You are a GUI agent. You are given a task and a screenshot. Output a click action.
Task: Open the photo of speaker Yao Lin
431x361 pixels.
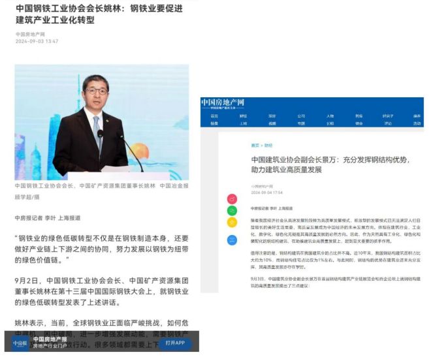click(101, 121)
